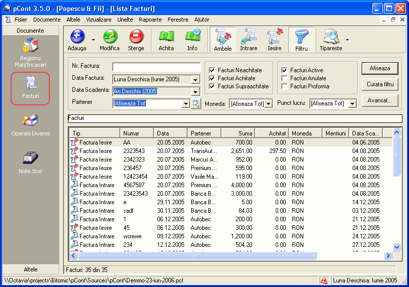The height and width of the screenshot is (287, 409).
Task: Open Operatii Diverse in sidebar
Action: tap(30, 125)
